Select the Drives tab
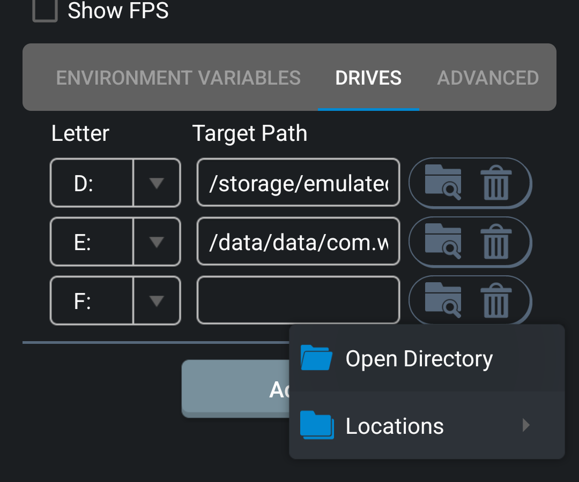 (368, 78)
